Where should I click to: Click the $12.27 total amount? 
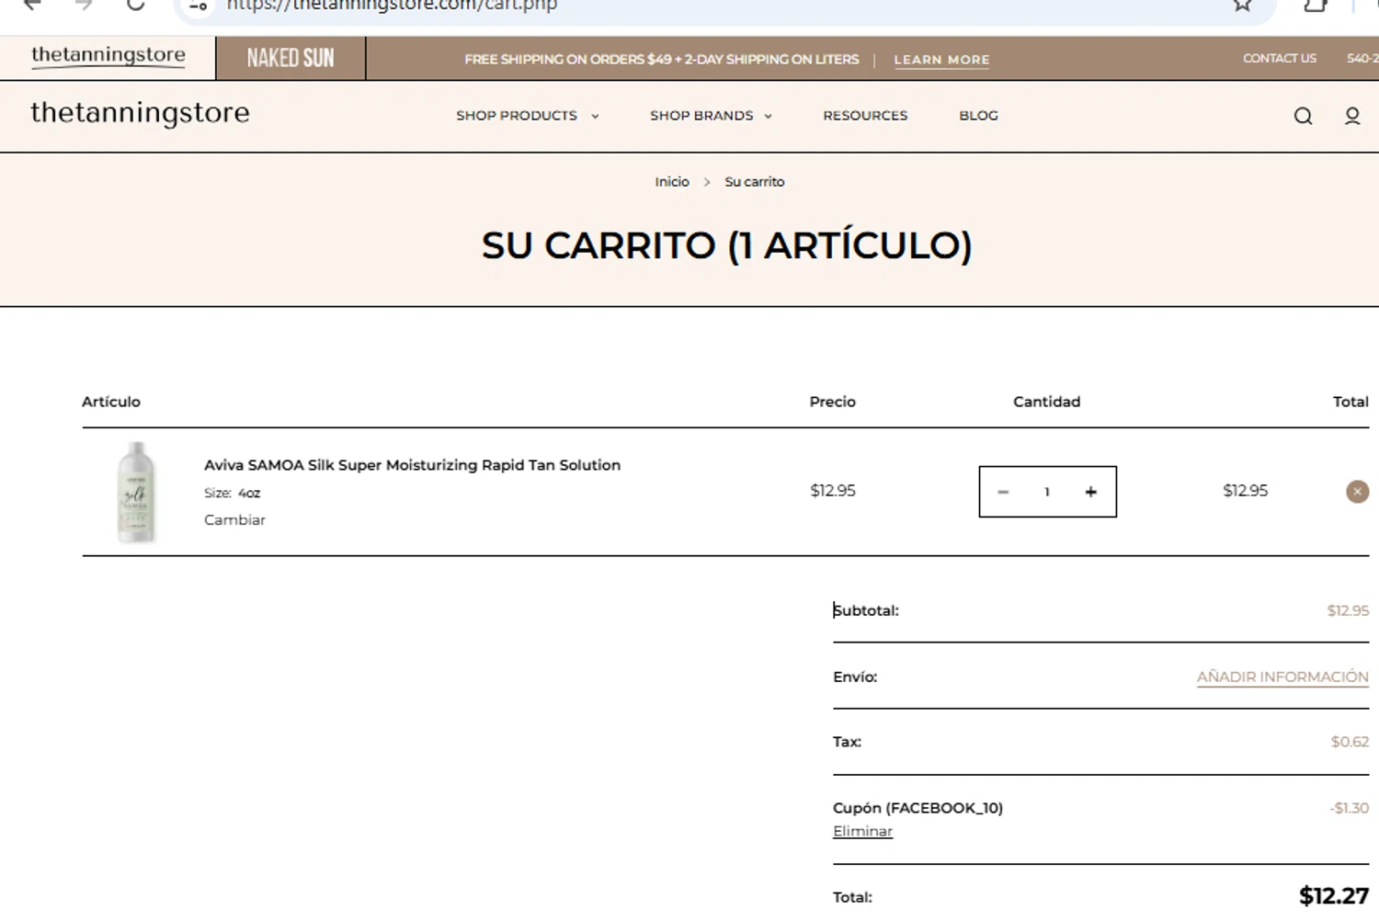click(1334, 896)
